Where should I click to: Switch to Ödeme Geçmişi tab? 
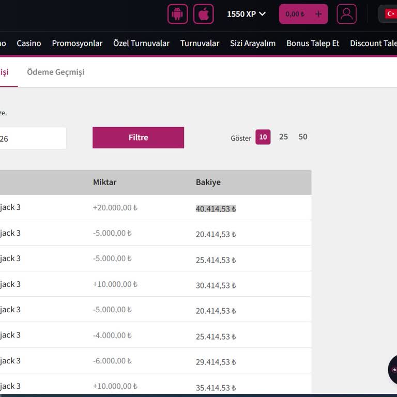tap(55, 72)
